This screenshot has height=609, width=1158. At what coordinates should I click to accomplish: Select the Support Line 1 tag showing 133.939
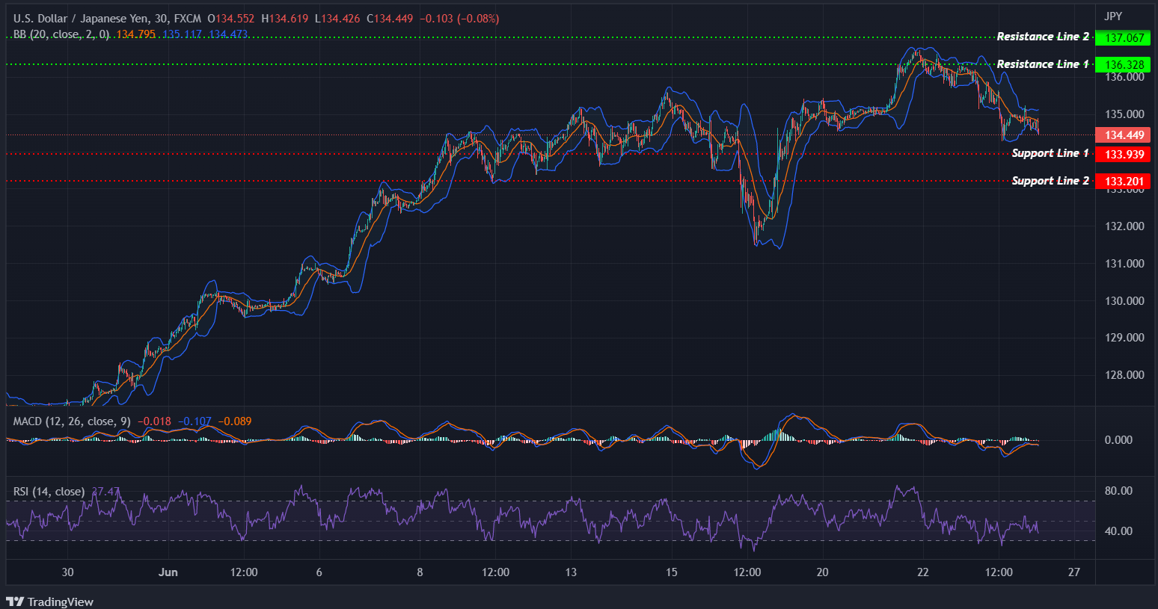coord(1123,155)
